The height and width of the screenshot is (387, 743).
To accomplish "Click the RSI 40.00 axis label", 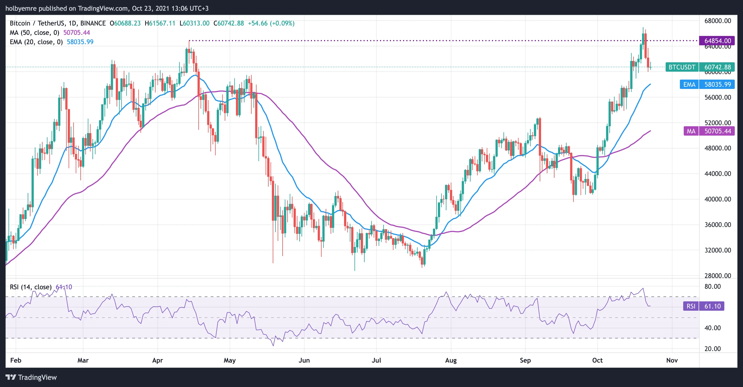I will (x=713, y=328).
